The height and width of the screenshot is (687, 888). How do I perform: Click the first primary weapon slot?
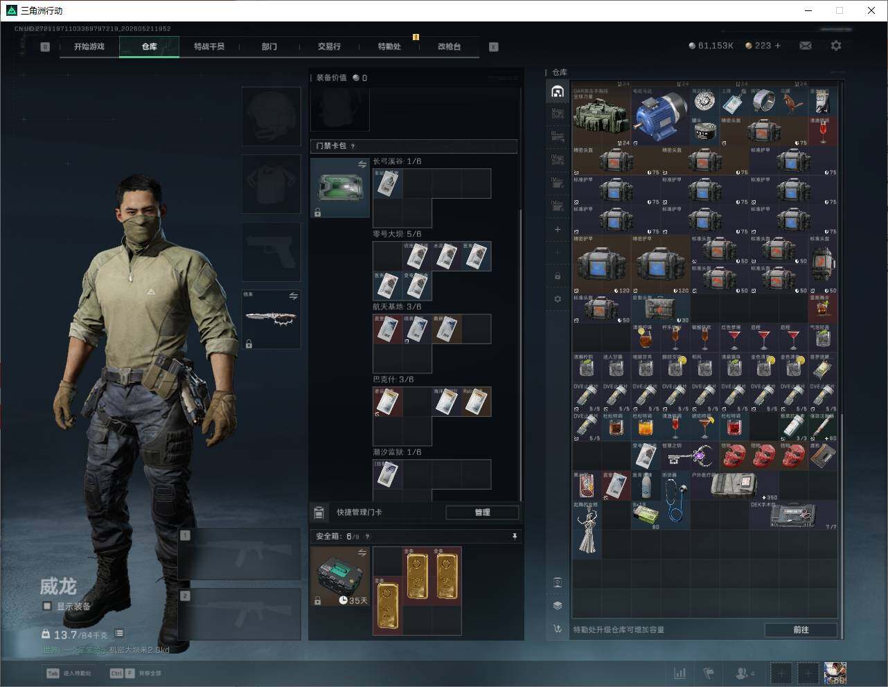point(240,554)
